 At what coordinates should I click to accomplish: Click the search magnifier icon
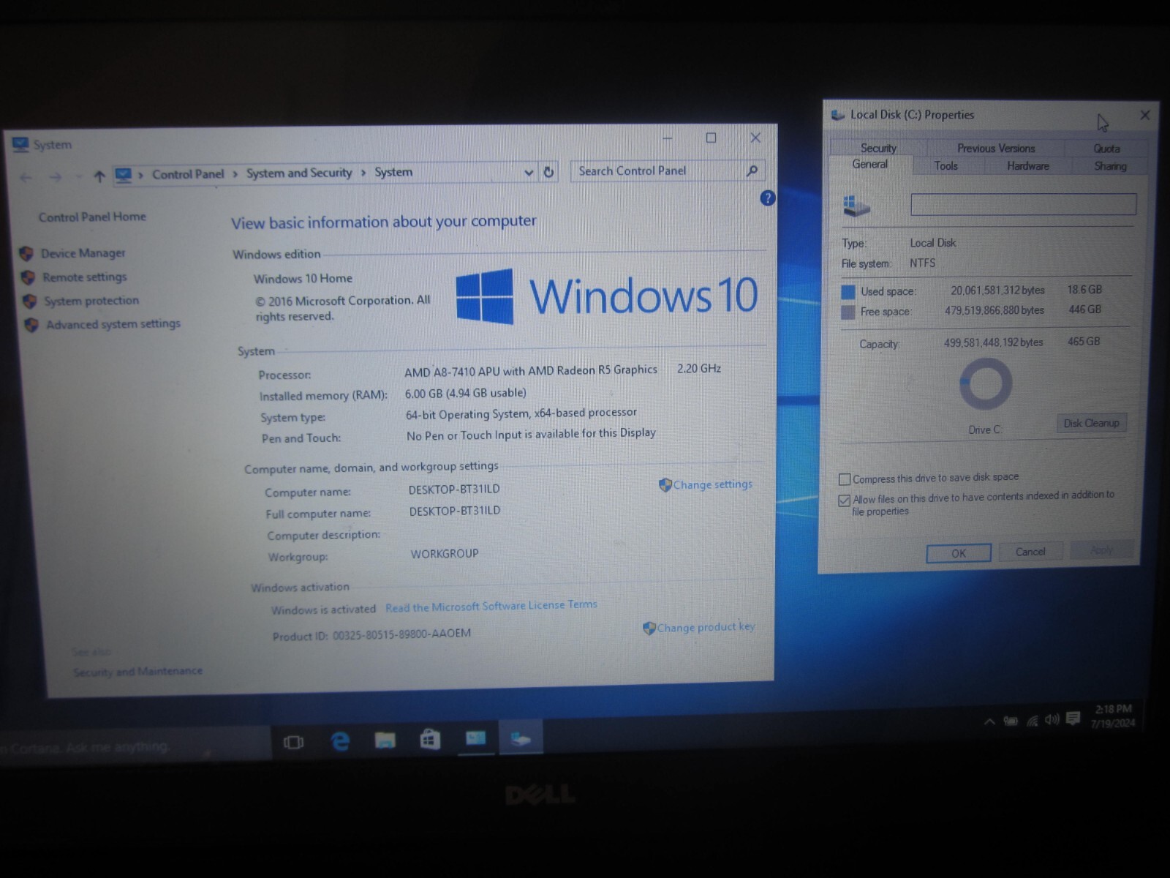[x=752, y=170]
